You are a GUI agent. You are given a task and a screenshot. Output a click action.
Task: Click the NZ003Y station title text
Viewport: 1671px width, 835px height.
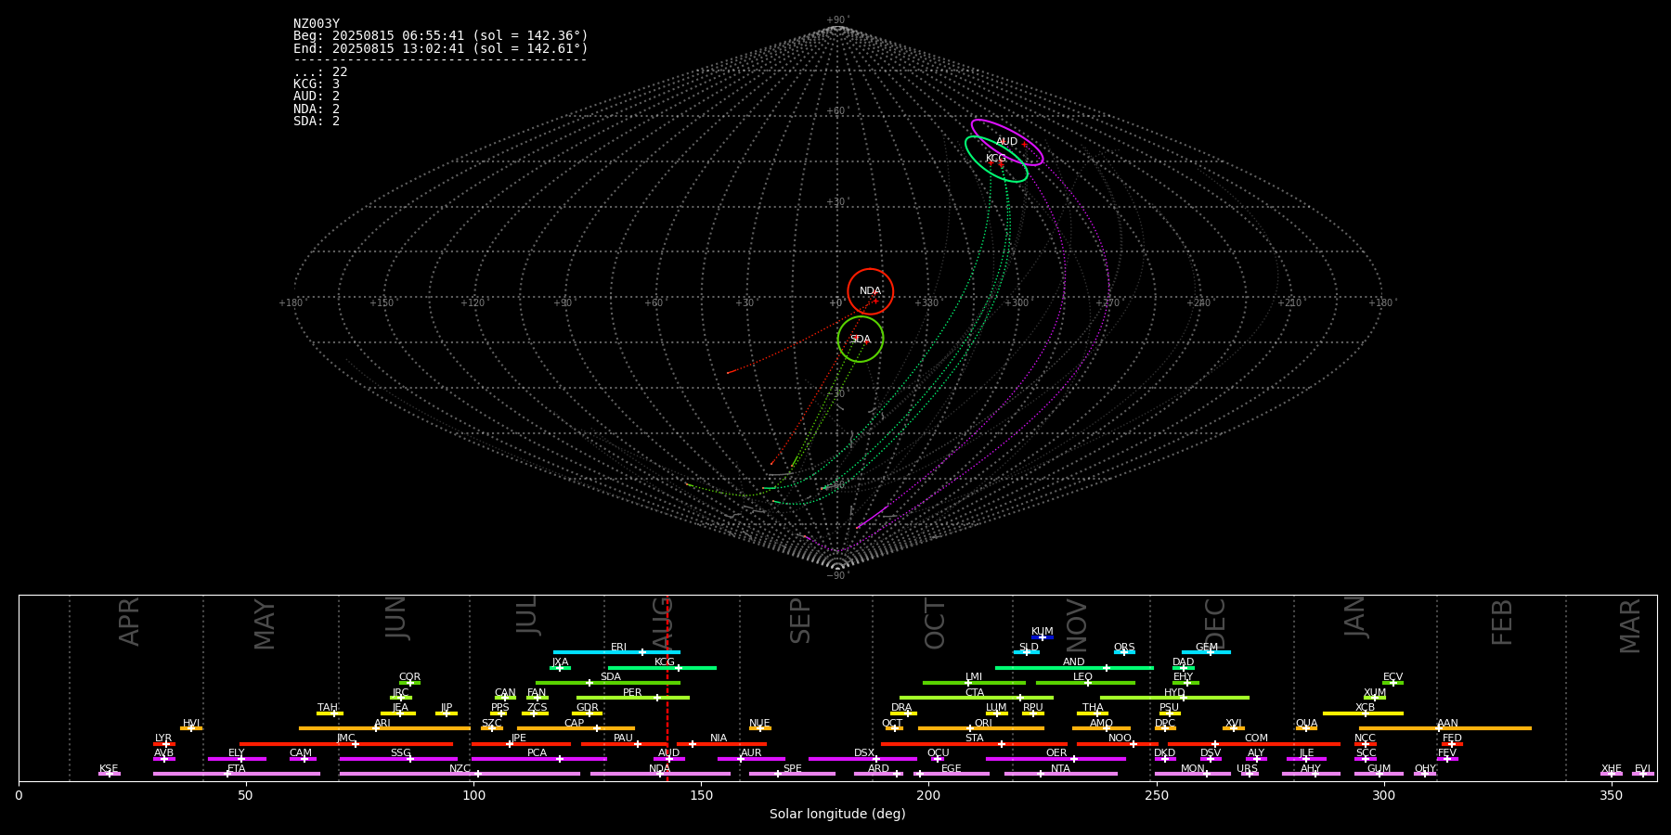pyautogui.click(x=317, y=24)
